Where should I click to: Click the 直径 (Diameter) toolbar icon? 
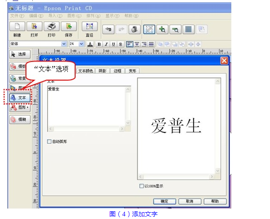pyautogui.click(x=90, y=26)
